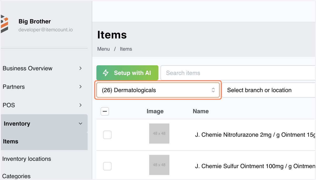
Task: Open the (26) Dermatologicals category dropdown
Action: click(158, 90)
